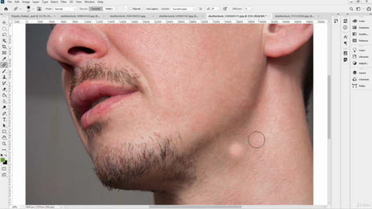Select the Dodge tool

4,107
